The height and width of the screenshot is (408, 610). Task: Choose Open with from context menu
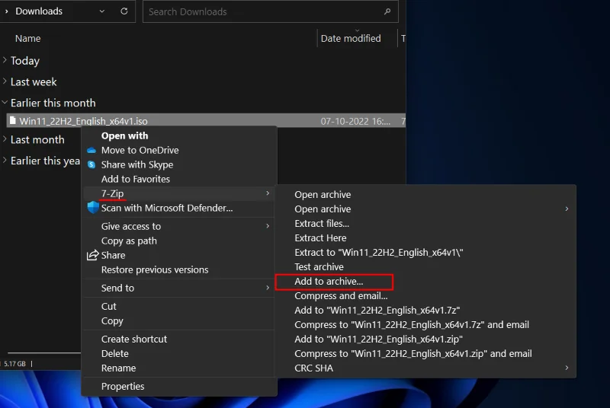(124, 135)
